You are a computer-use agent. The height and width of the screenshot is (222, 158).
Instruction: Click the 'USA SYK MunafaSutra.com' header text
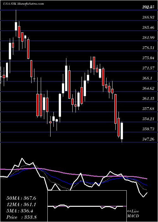(x=23, y=4)
